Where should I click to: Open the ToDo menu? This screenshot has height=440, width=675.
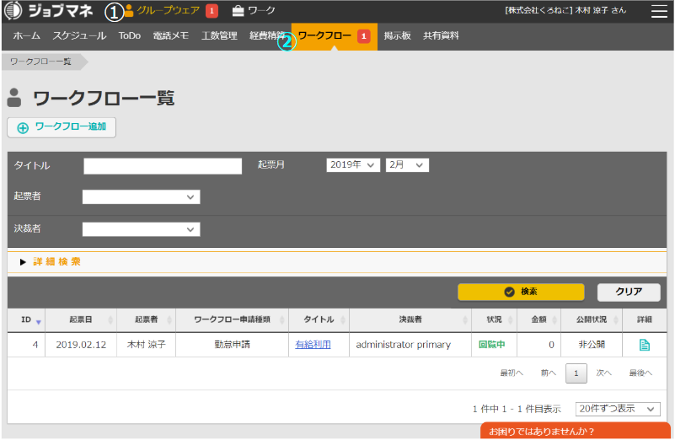(x=130, y=36)
